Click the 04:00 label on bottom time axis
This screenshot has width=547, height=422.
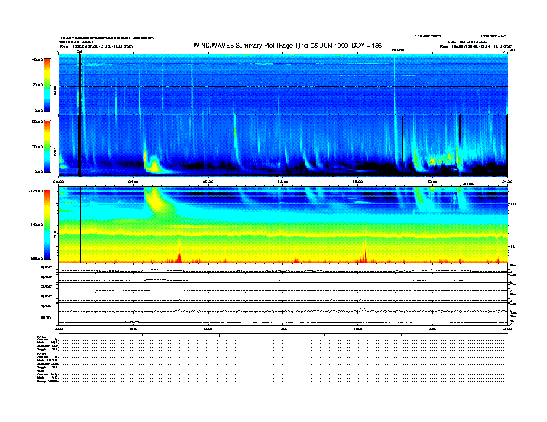[133, 328]
